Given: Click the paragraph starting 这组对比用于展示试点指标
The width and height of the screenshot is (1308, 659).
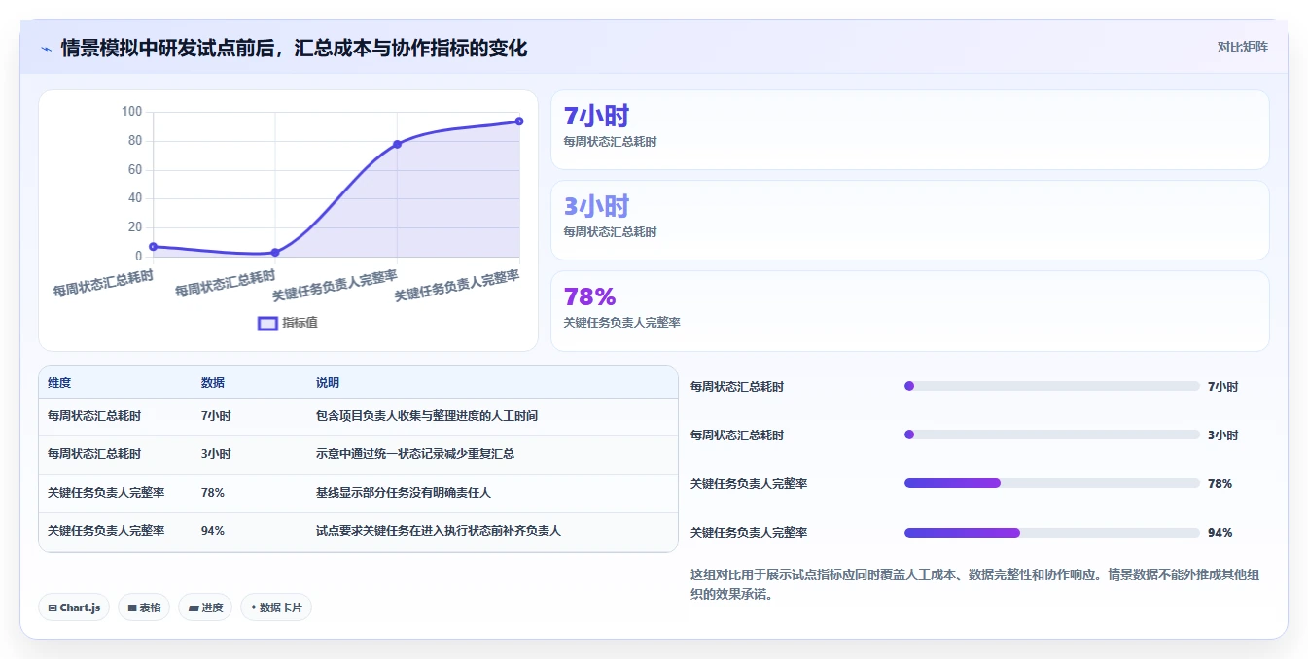Looking at the screenshot, I should (x=974, y=585).
